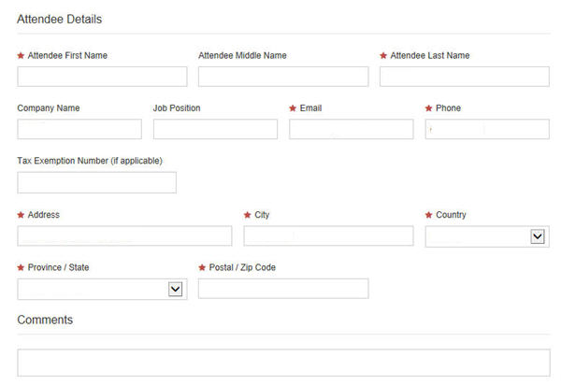
Task: Click inside the Comments text area
Action: (283, 362)
